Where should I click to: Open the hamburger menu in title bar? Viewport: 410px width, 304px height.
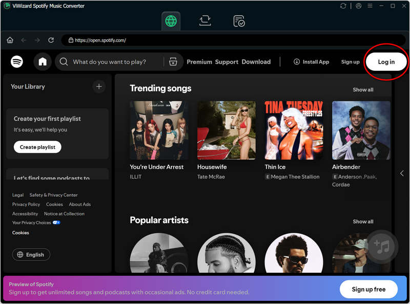tap(370, 6)
